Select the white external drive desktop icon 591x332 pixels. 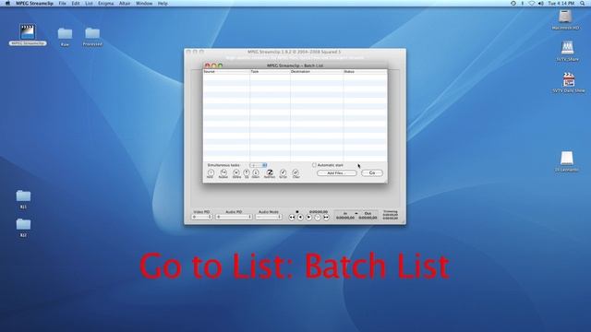point(566,161)
